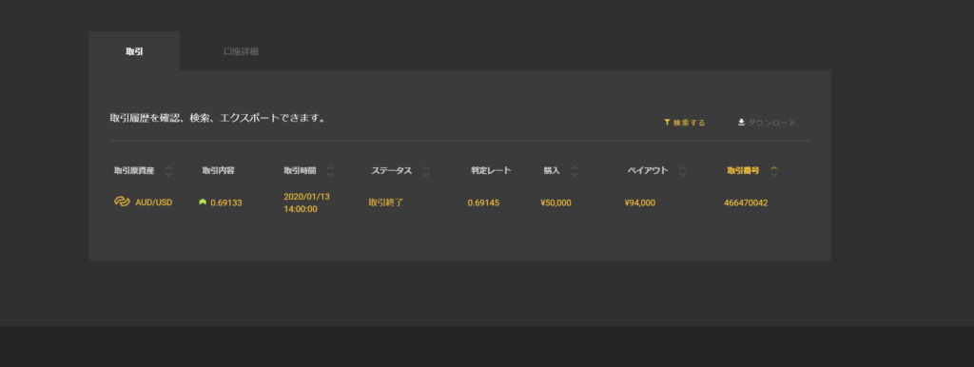Click the payout amount ¥94,000
Screen dimensions: 974x367
tap(640, 203)
